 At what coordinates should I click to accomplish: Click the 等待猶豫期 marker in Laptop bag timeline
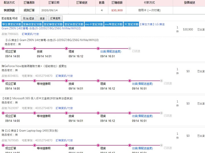coord(35,145)
